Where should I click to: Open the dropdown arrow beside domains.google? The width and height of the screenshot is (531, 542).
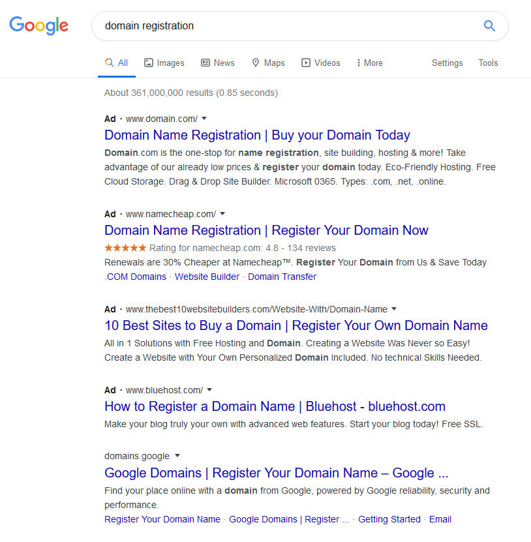point(177,456)
